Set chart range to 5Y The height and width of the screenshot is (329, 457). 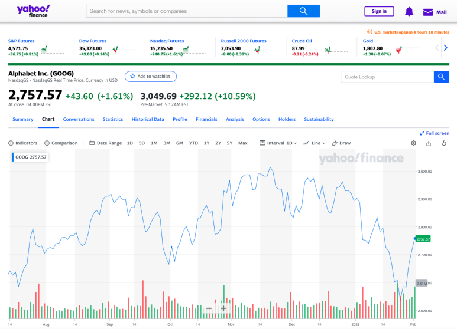(x=229, y=143)
